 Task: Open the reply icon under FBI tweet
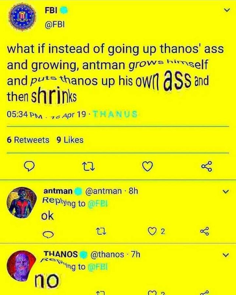(x=29, y=166)
